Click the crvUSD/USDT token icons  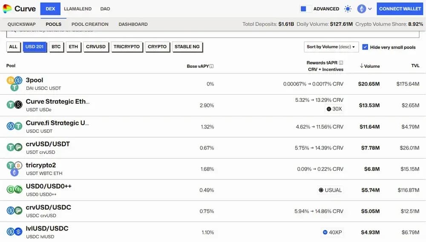(14, 147)
